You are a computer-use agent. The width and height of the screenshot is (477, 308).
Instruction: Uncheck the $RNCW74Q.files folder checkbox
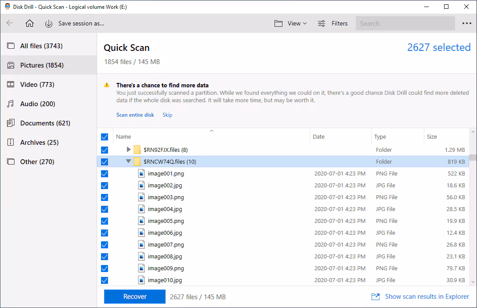point(105,161)
